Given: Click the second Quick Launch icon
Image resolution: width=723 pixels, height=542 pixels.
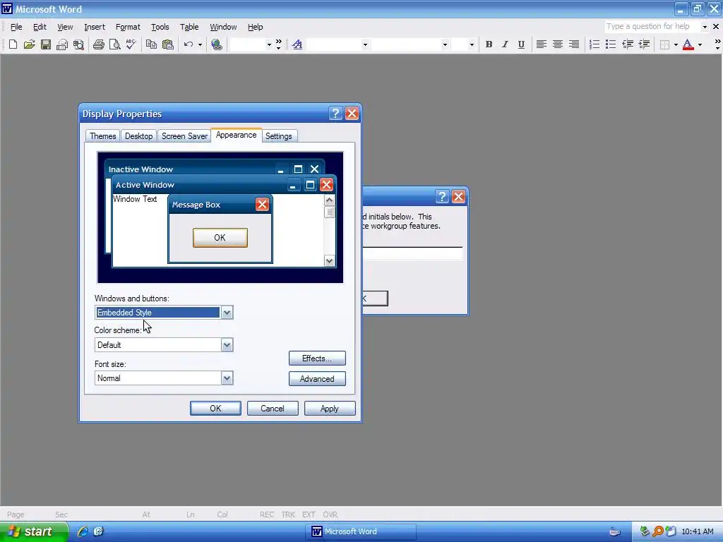Looking at the screenshot, I should [x=98, y=531].
